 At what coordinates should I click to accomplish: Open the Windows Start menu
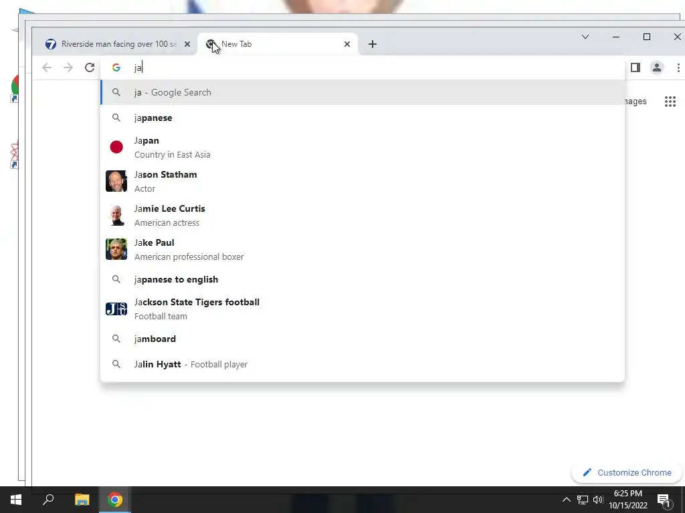click(x=16, y=500)
